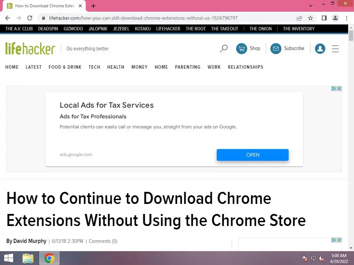The height and width of the screenshot is (265, 354).
Task: Open JALOPNIK network link
Action: tap(98, 29)
